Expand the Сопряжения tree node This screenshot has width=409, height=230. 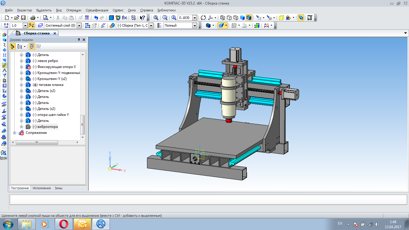[x=15, y=133]
